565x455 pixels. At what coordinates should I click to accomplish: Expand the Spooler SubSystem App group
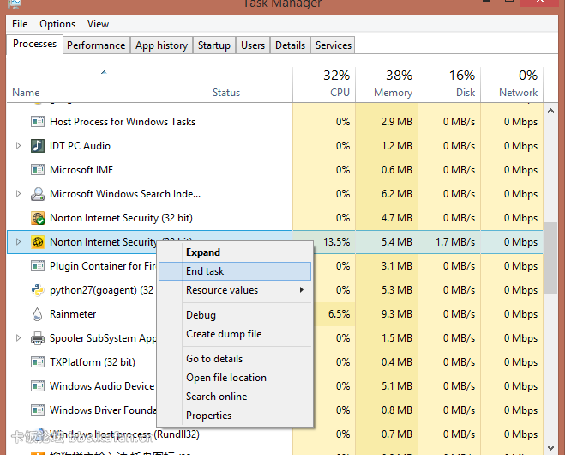click(18, 338)
